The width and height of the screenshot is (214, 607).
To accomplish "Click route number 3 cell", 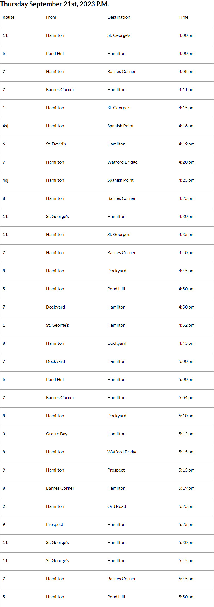I will 4,434.
